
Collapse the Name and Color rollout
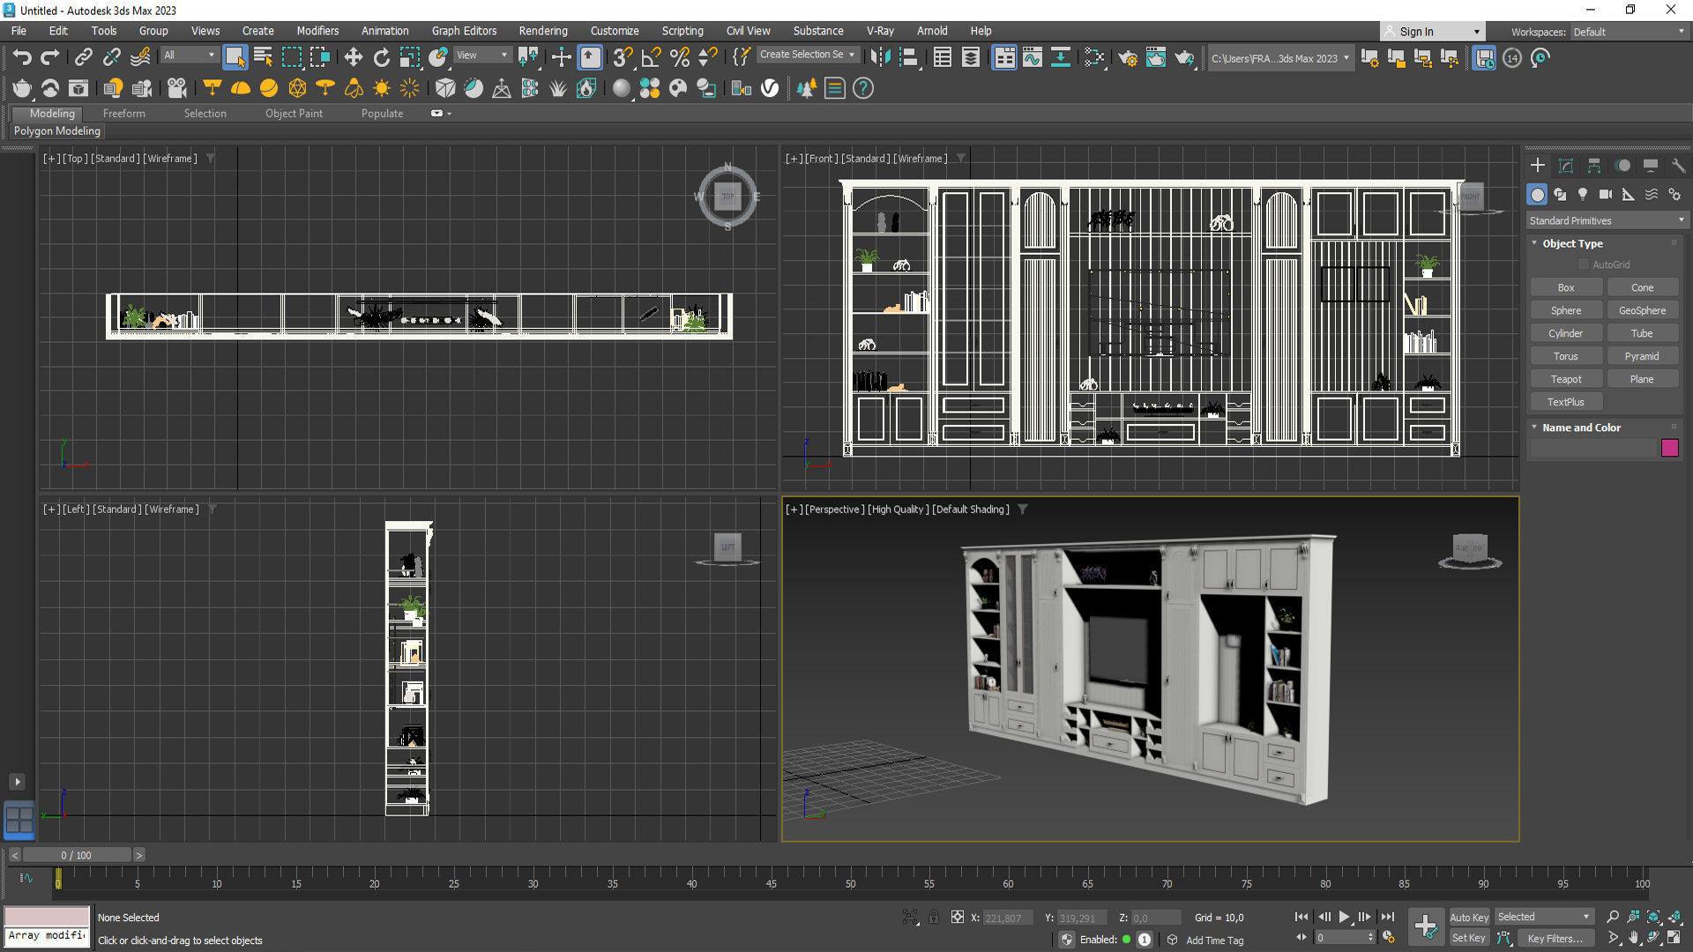[x=1581, y=428]
